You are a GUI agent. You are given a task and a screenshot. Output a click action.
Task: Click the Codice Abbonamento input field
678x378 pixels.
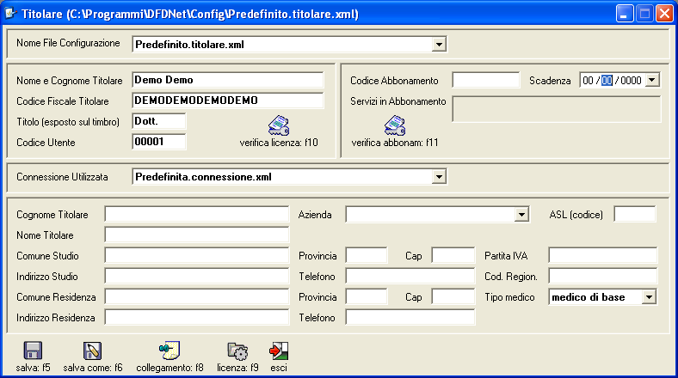click(x=486, y=81)
